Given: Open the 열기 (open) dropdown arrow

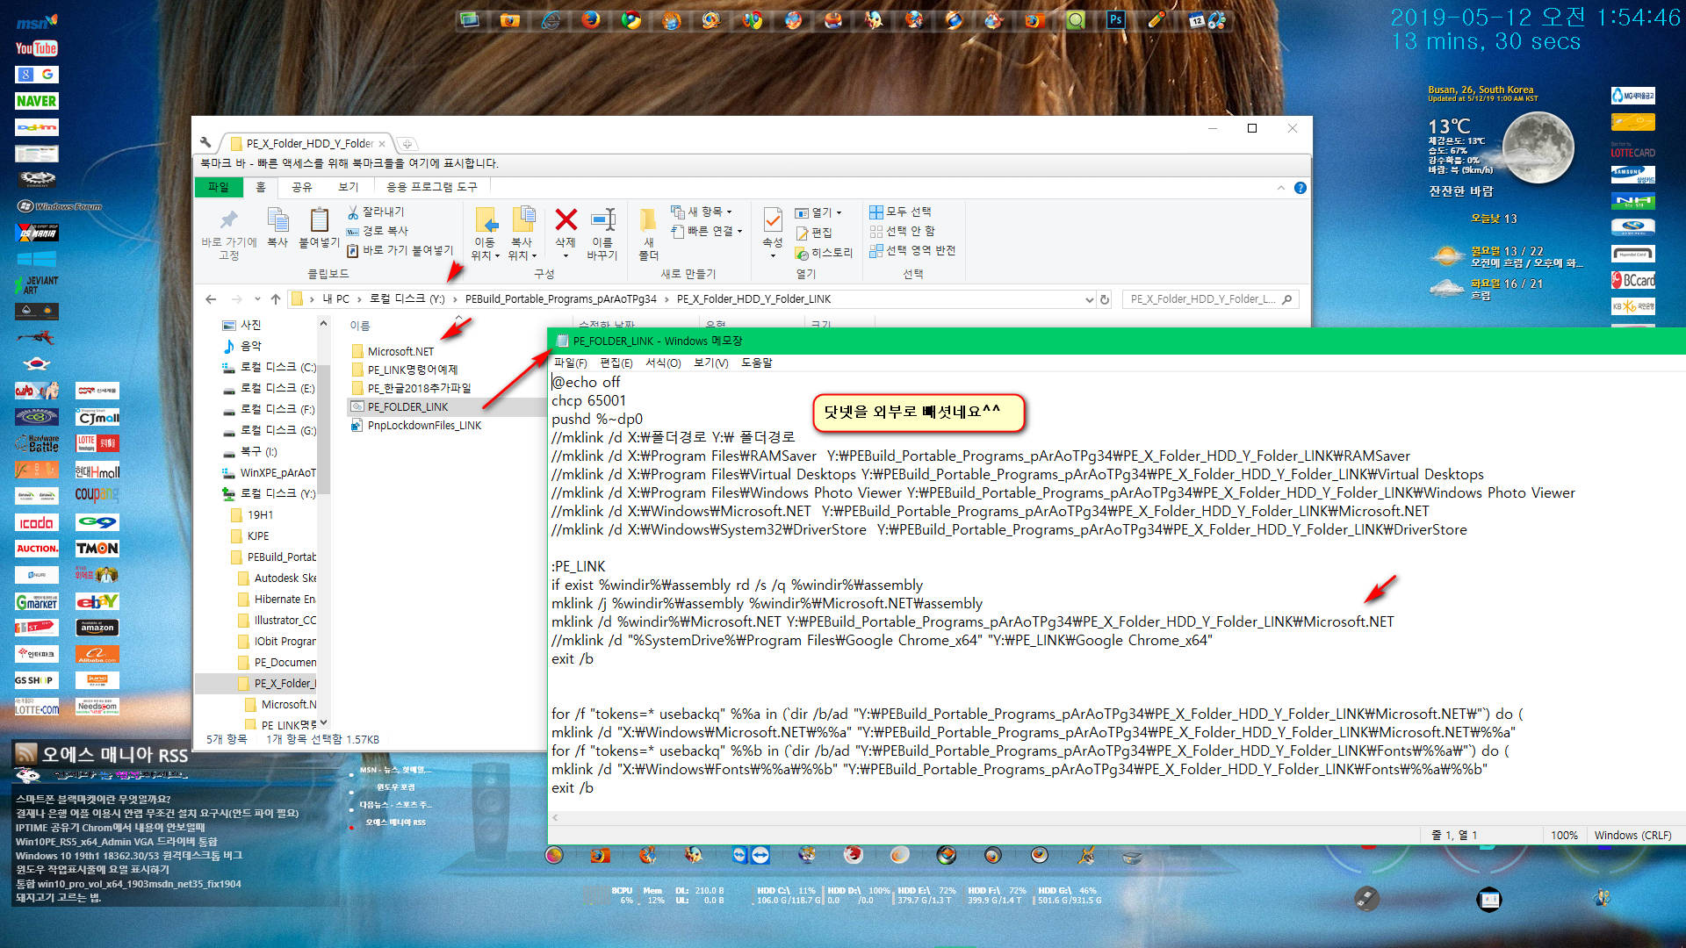Looking at the screenshot, I should [x=839, y=212].
